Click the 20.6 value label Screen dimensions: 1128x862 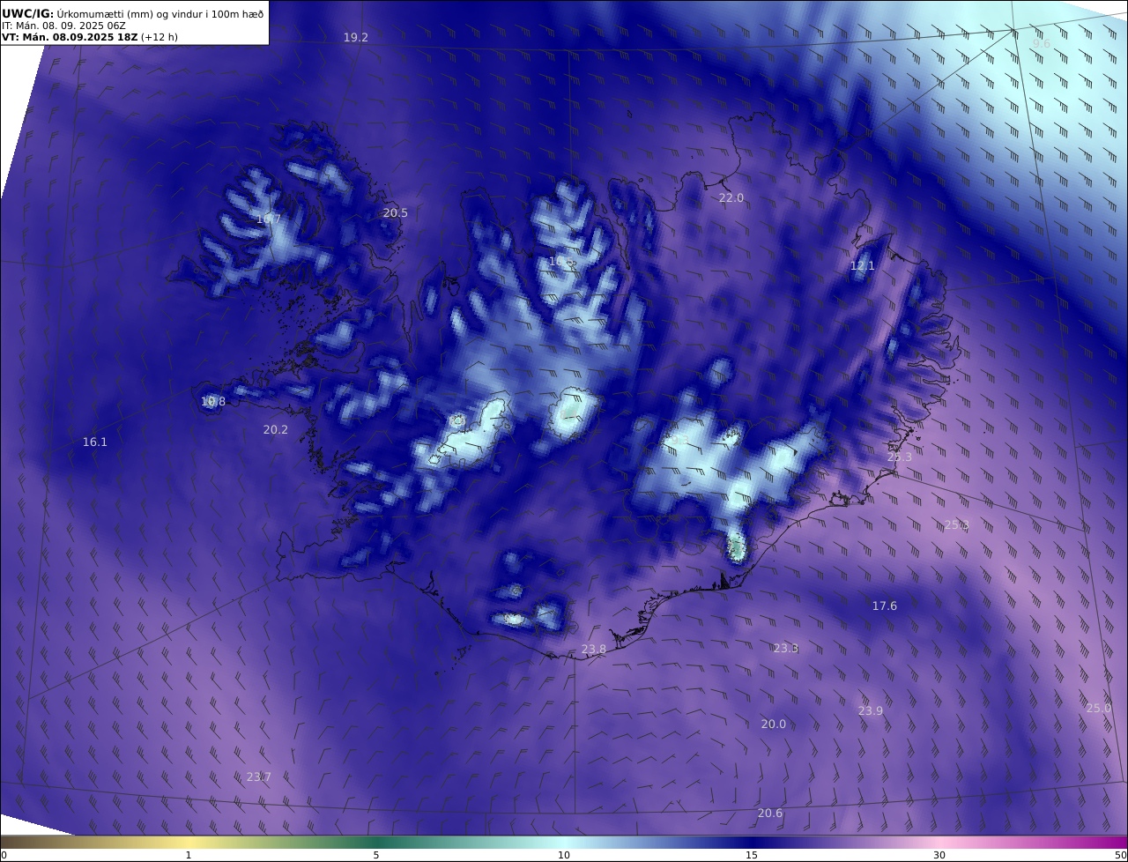click(x=770, y=813)
